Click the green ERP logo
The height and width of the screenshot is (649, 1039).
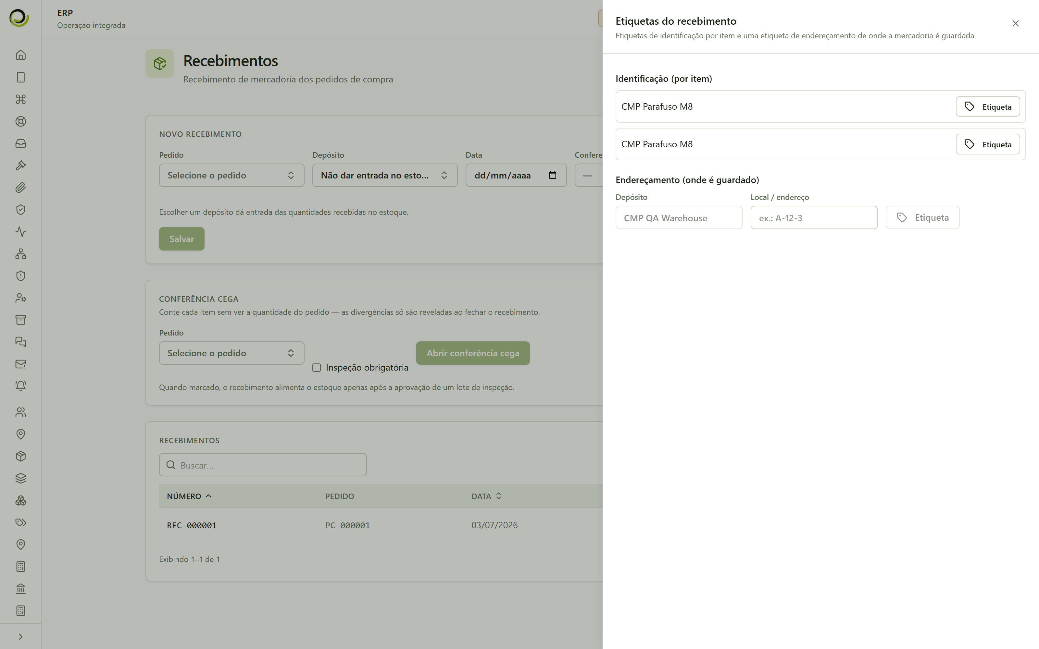point(19,18)
